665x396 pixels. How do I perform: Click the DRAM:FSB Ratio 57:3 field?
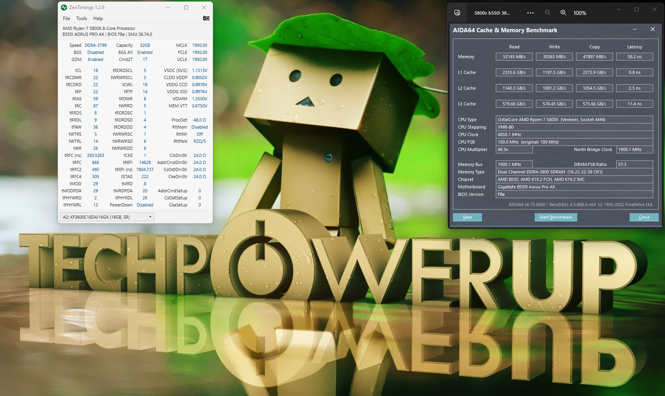635,164
